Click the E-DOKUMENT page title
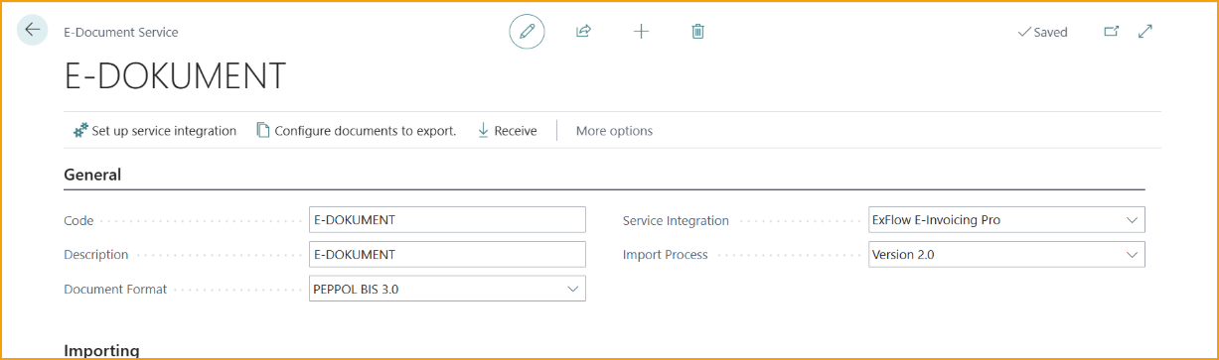Viewport: 1219px width, 360px height. pos(175,76)
